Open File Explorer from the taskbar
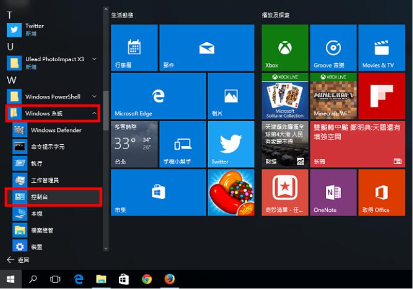This screenshot has width=413, height=289. [101, 279]
